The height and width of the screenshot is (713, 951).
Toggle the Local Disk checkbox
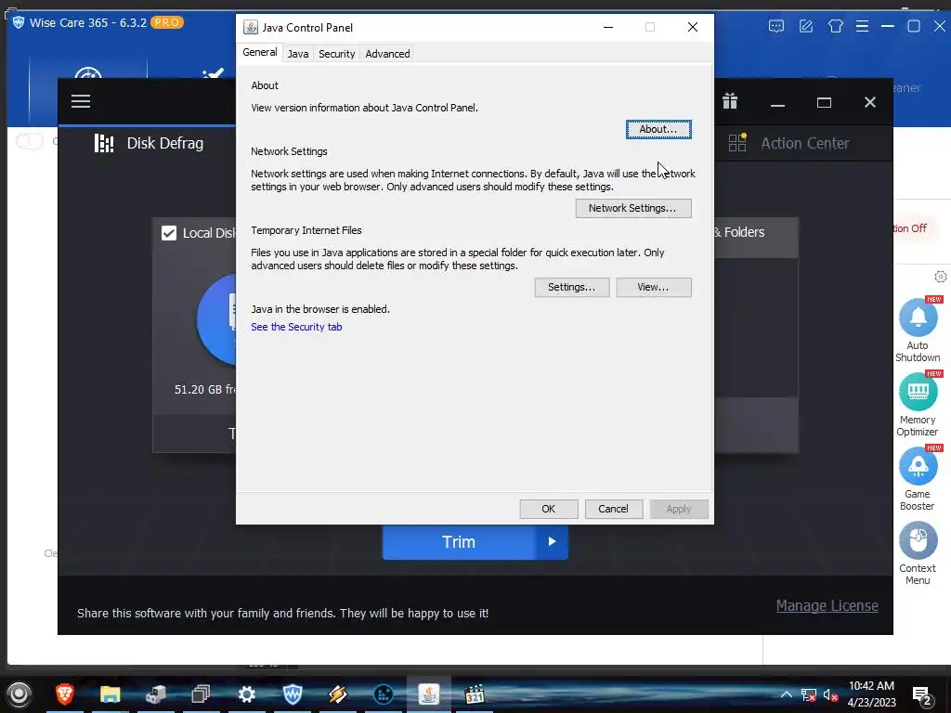tap(169, 233)
